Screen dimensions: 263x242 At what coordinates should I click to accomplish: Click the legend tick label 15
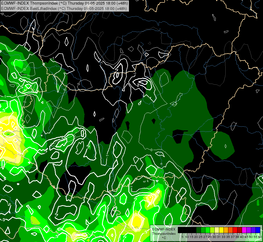[192, 237]
